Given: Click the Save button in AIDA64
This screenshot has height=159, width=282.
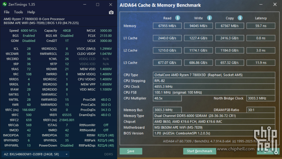Looking at the screenshot, I should click(131, 151).
